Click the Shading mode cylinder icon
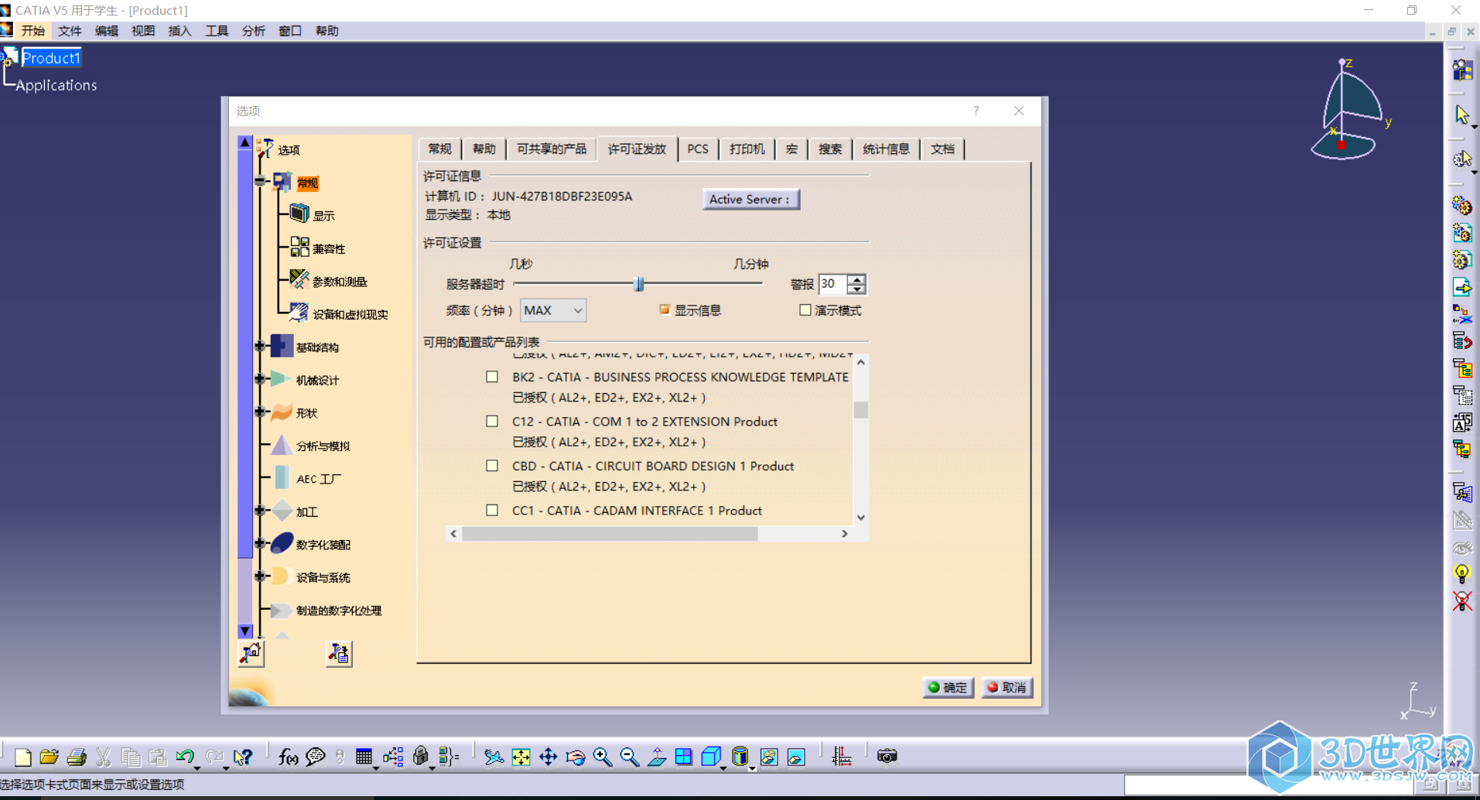The height and width of the screenshot is (800, 1480). point(740,757)
